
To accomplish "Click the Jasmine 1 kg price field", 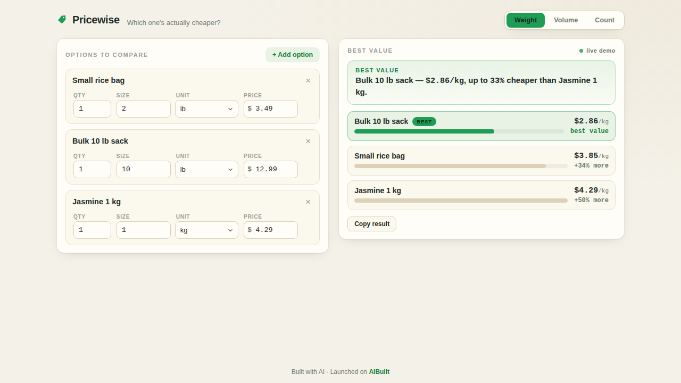I will (271, 230).
